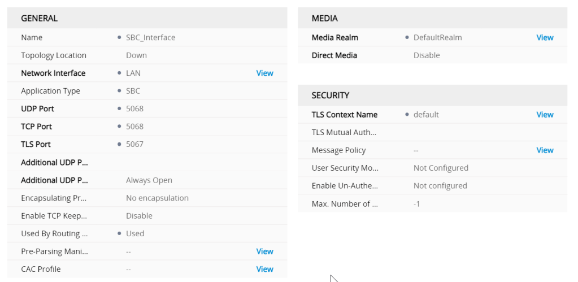Select the Topology Location Down value
Screen dimensions: 578x282
136,55
